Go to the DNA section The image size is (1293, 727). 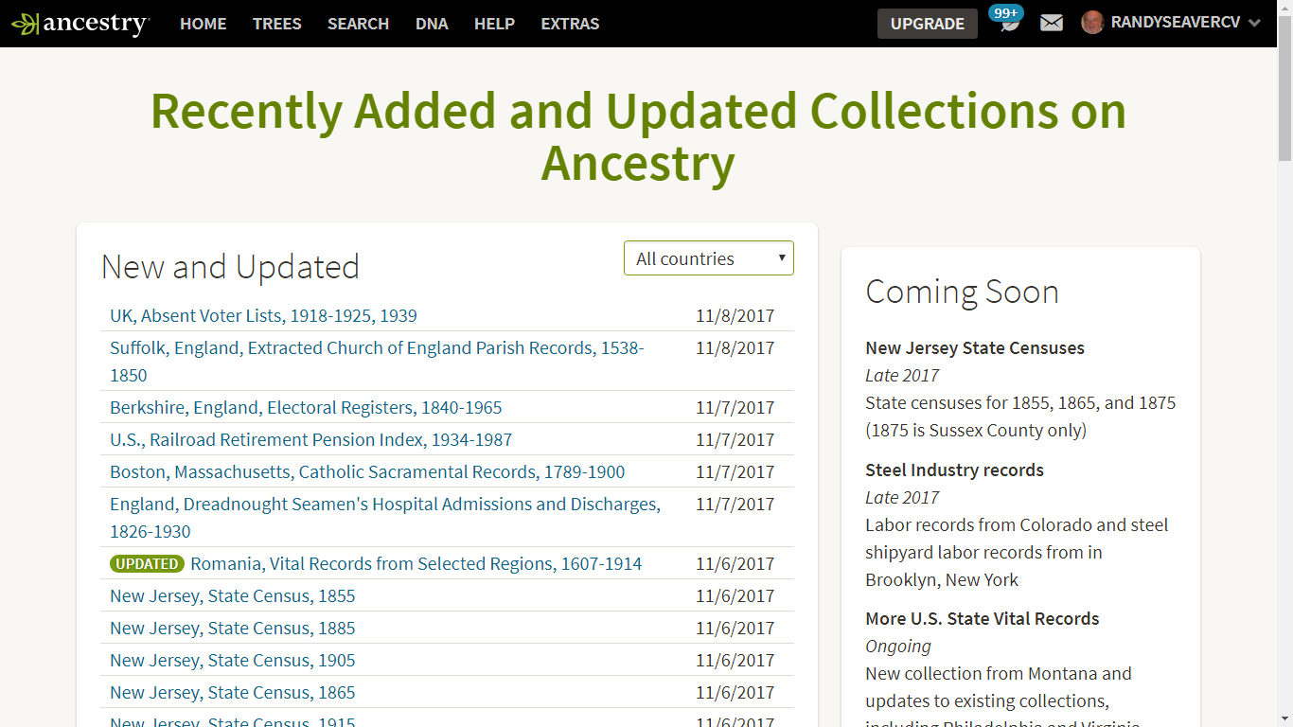(432, 24)
